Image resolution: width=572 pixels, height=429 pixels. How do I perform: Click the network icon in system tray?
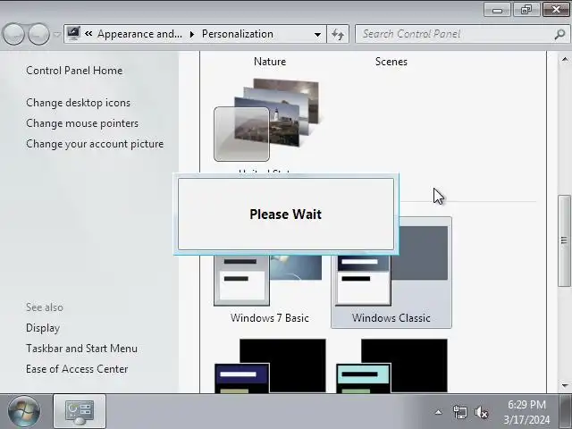(x=459, y=413)
